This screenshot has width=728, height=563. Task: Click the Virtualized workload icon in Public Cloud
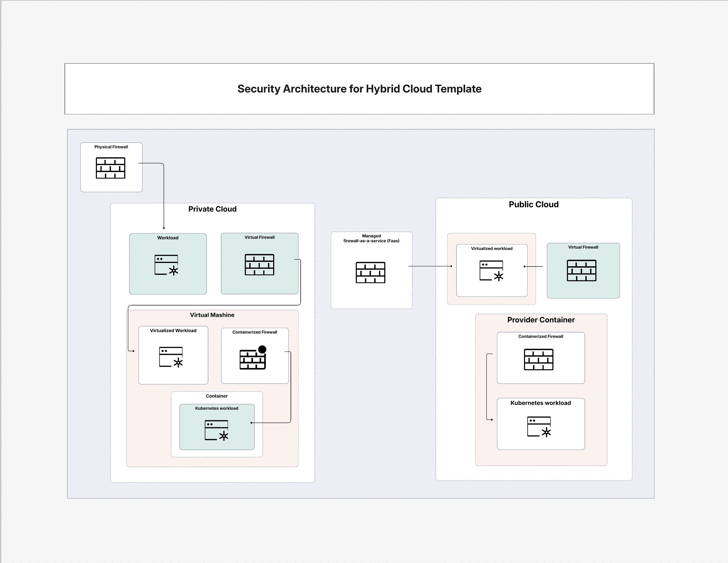coord(491,271)
